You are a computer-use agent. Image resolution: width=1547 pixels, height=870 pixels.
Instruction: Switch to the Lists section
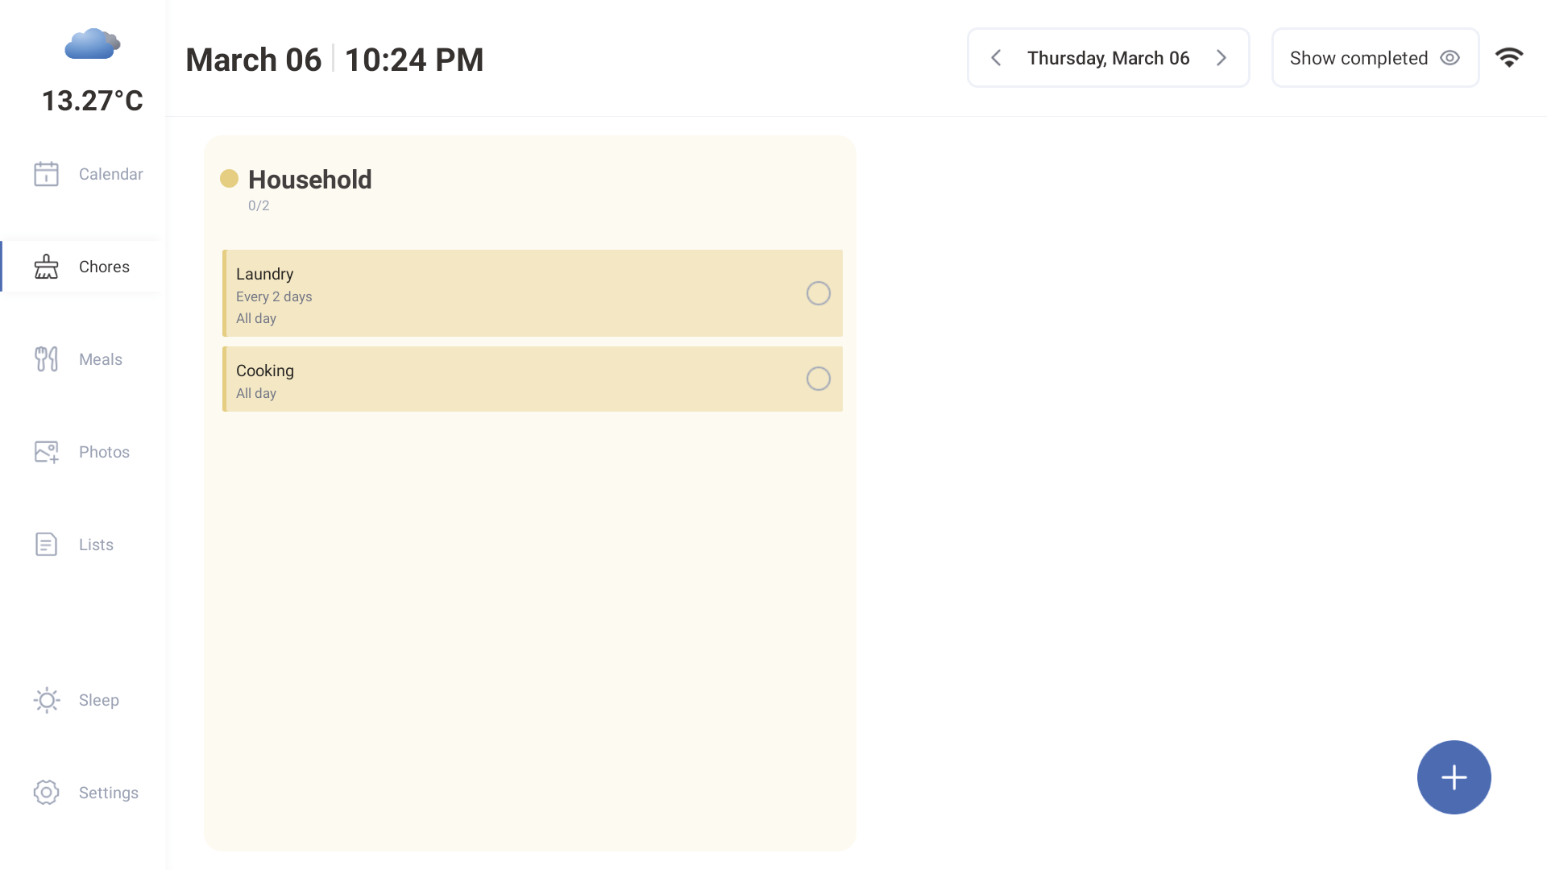pyautogui.click(x=96, y=545)
